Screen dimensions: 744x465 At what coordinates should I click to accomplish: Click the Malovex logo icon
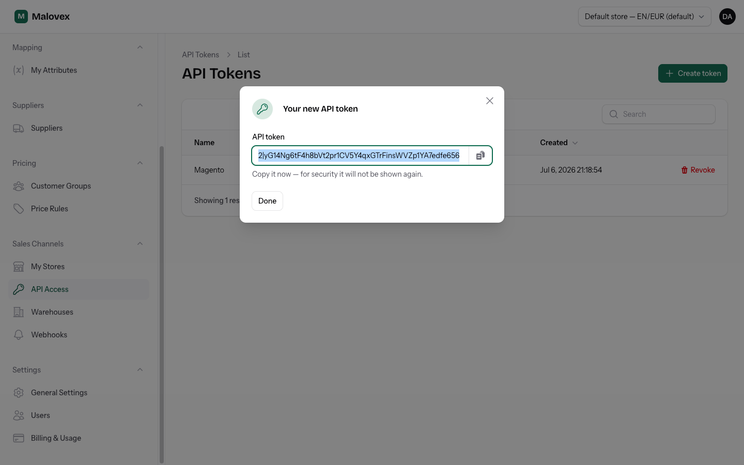click(x=21, y=17)
